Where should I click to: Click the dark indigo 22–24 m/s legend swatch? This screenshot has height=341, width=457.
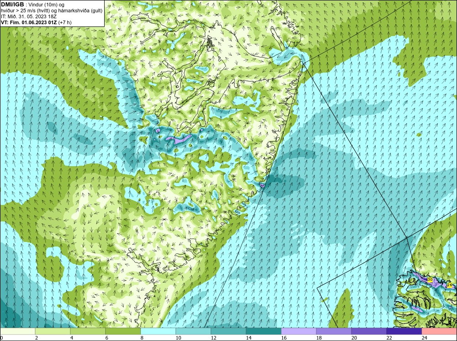[x=404, y=331]
